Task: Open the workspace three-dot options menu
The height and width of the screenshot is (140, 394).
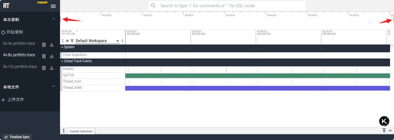Action: [x=122, y=41]
